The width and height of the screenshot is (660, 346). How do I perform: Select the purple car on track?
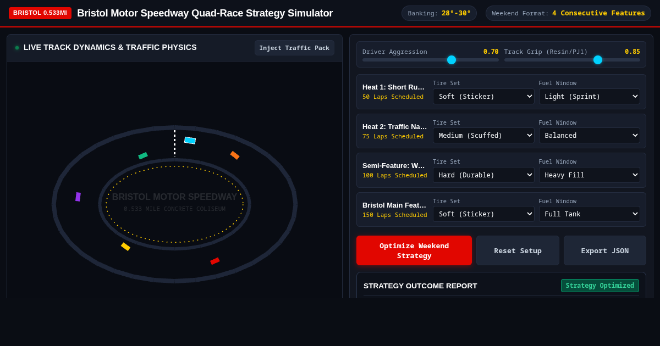78,197
